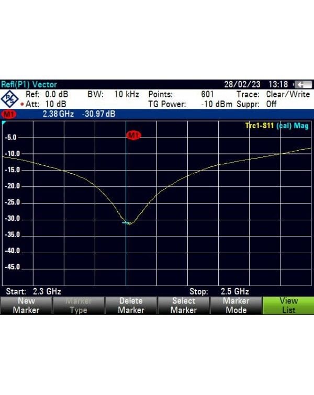
Task: Click the Rohde & Schwarz logo icon
Action: (9, 99)
